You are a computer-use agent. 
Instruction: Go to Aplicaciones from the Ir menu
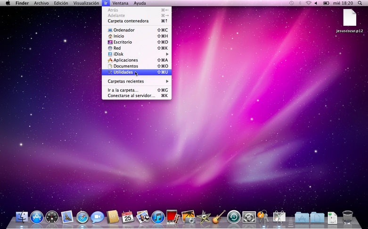tap(137, 60)
